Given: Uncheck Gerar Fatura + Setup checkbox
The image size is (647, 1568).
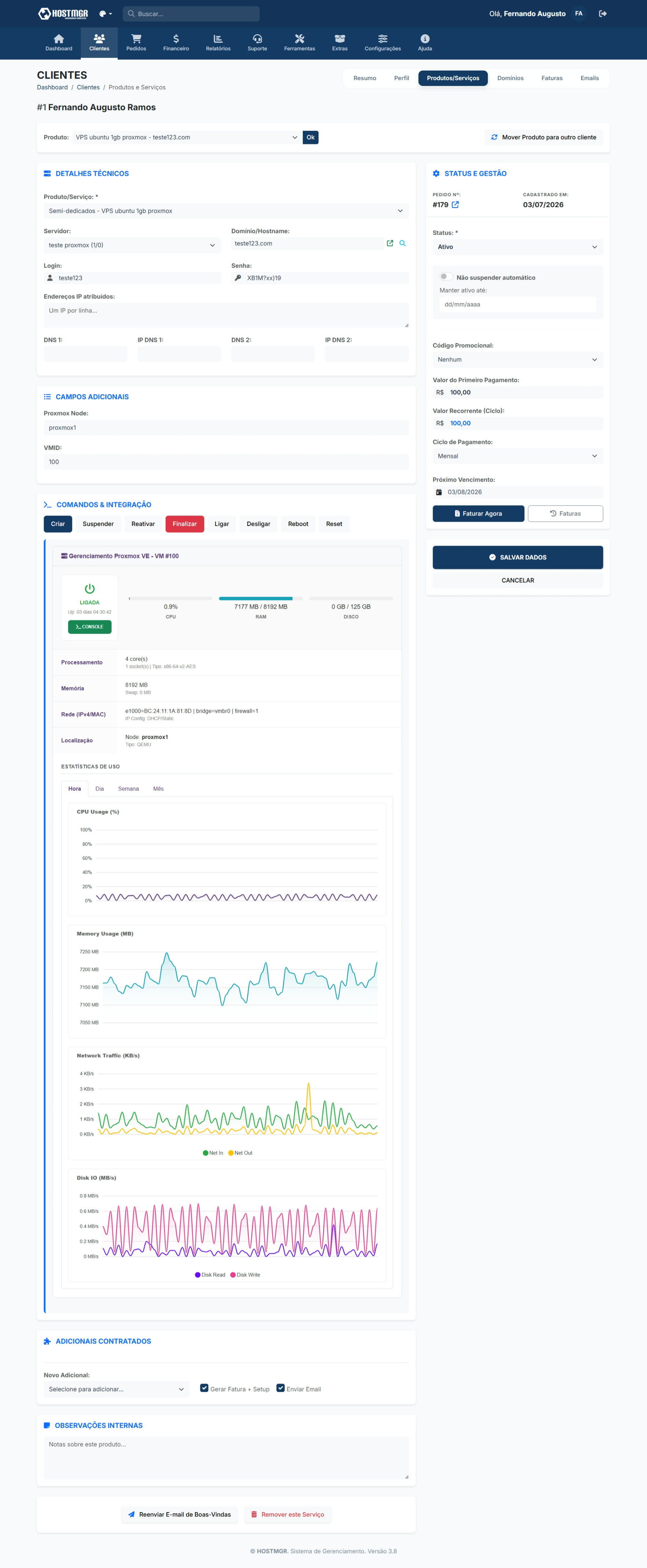Looking at the screenshot, I should 204,1388.
